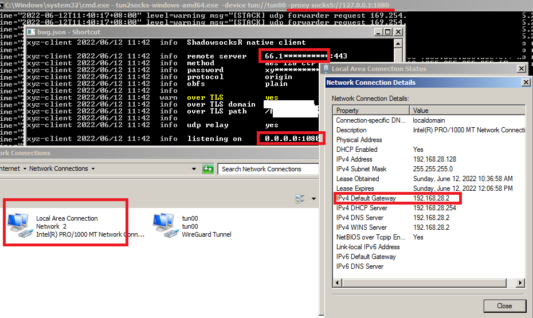Click the tun00 adapter name label
533x318 pixels.
click(190, 218)
